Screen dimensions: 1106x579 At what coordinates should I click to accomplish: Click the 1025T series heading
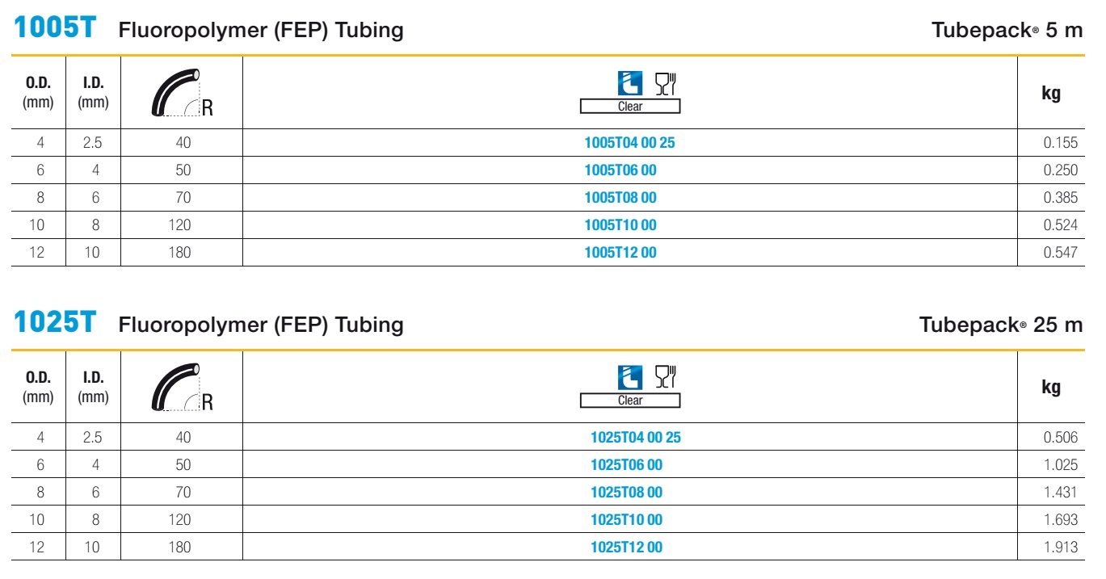[x=55, y=323]
